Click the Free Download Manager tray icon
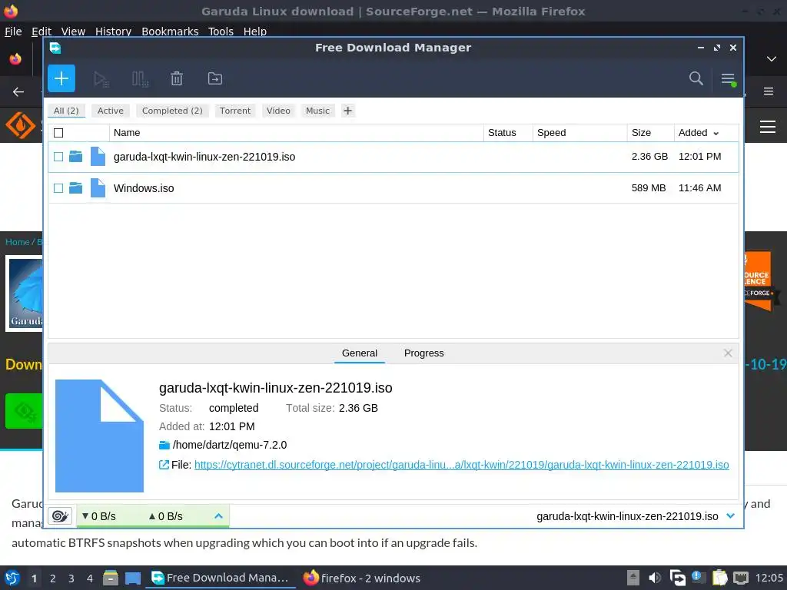The width and height of the screenshot is (787, 590). tap(678, 578)
